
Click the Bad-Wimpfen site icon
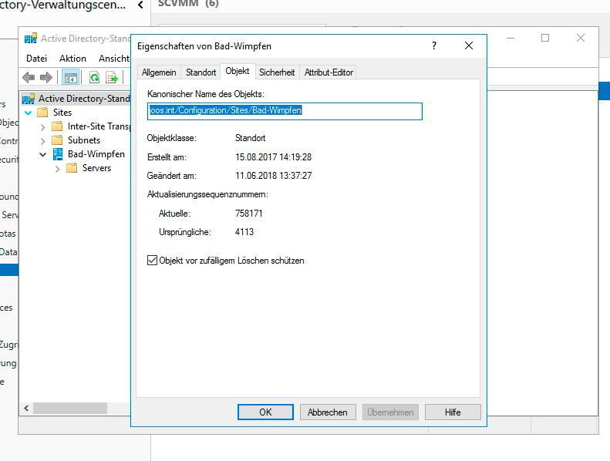[x=58, y=154]
